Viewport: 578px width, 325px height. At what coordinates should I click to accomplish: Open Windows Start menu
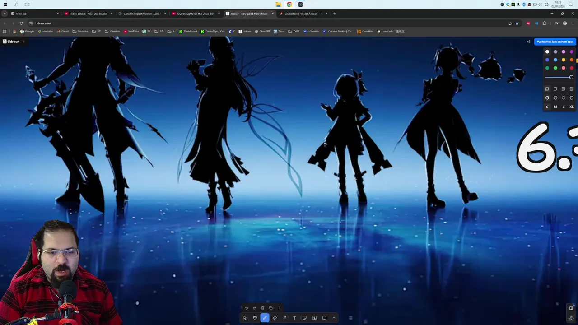(5, 5)
